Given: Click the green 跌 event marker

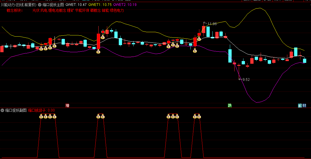Looking at the screenshot, I should click(230, 106).
